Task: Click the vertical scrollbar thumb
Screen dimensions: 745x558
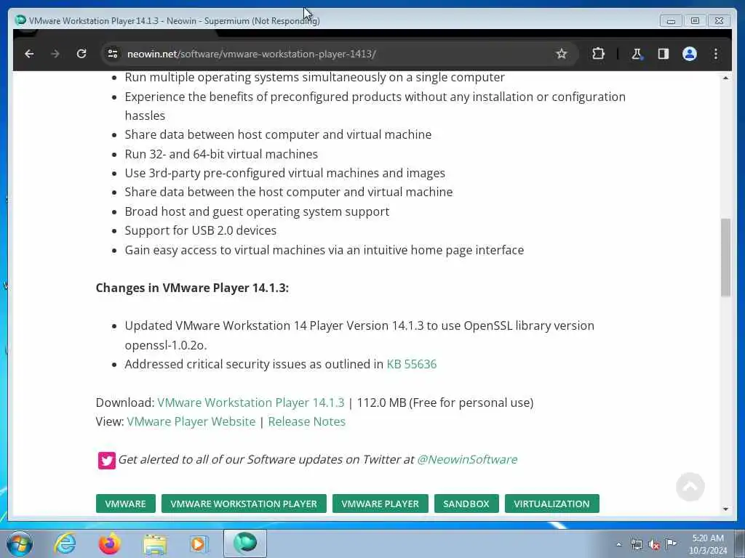Action: pyautogui.click(x=725, y=258)
